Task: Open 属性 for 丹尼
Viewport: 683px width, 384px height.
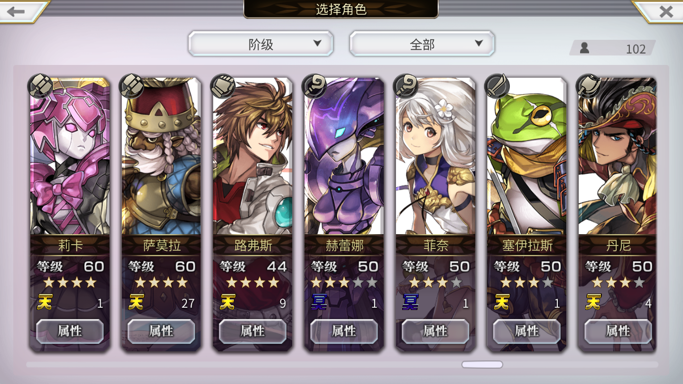Action: point(618,331)
